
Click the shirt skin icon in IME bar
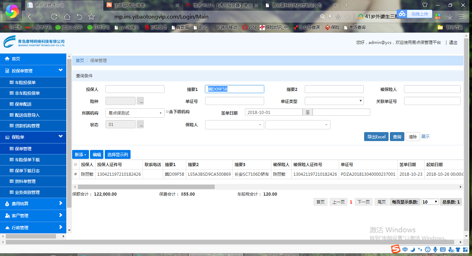pos(458,249)
